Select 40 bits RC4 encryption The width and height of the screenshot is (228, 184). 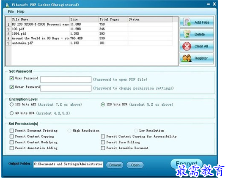coord(12,113)
